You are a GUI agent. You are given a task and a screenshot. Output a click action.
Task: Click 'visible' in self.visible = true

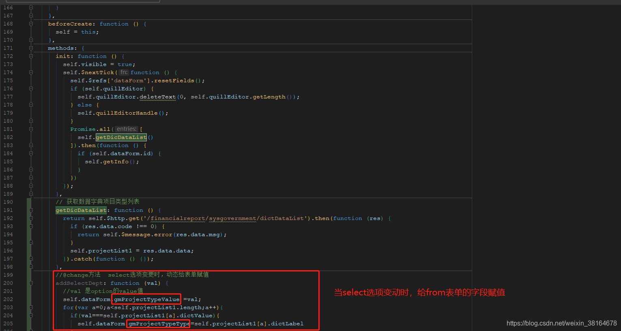coord(94,64)
